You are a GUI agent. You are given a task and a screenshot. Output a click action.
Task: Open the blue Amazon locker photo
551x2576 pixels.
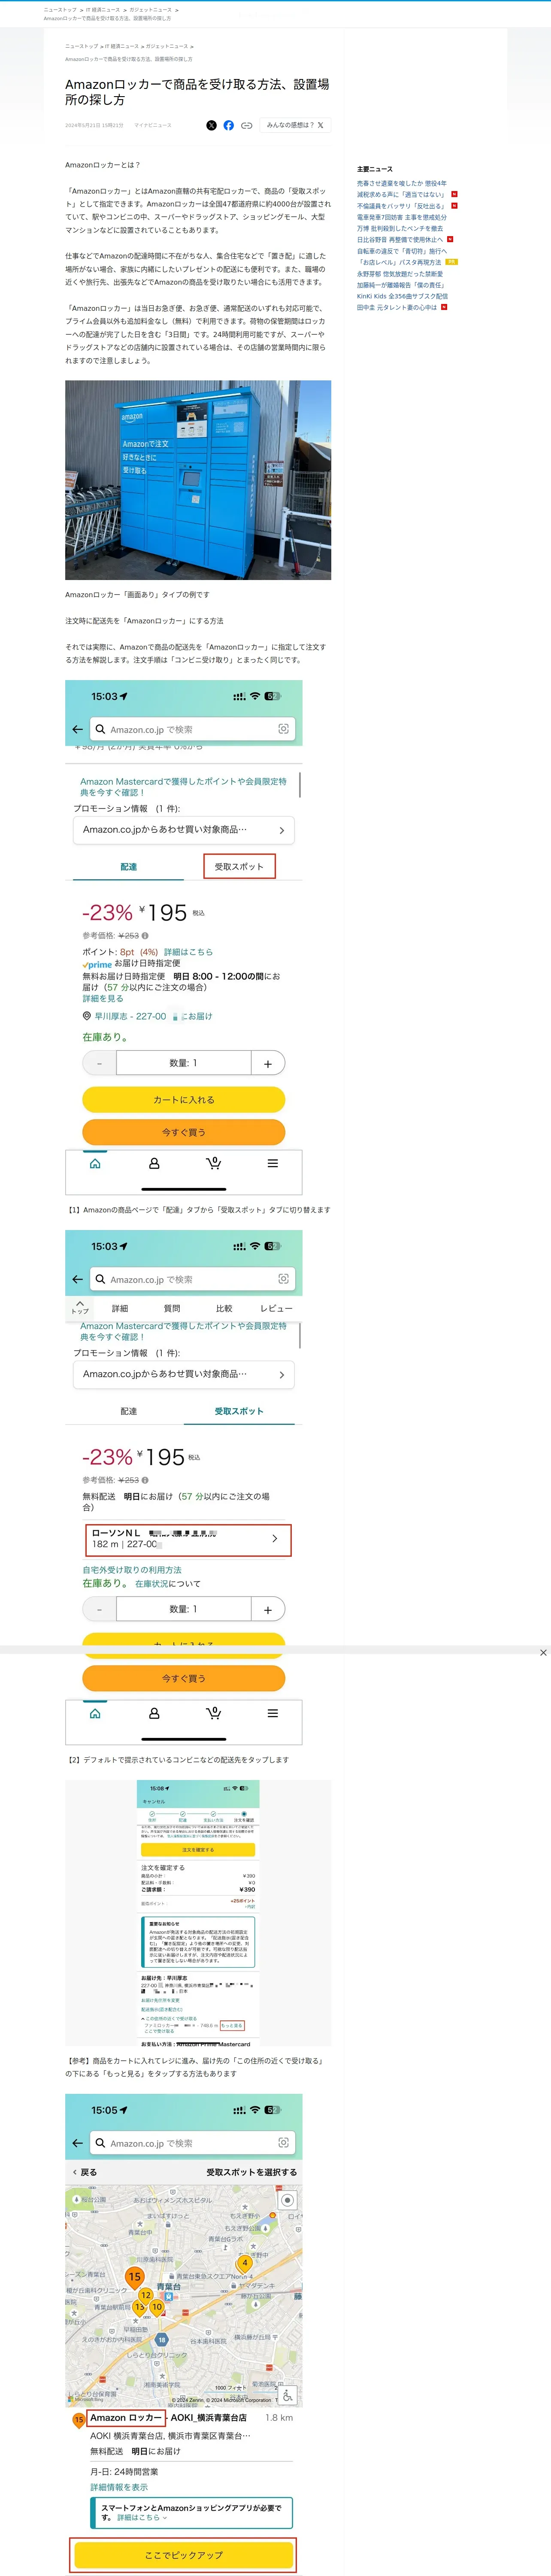(198, 480)
